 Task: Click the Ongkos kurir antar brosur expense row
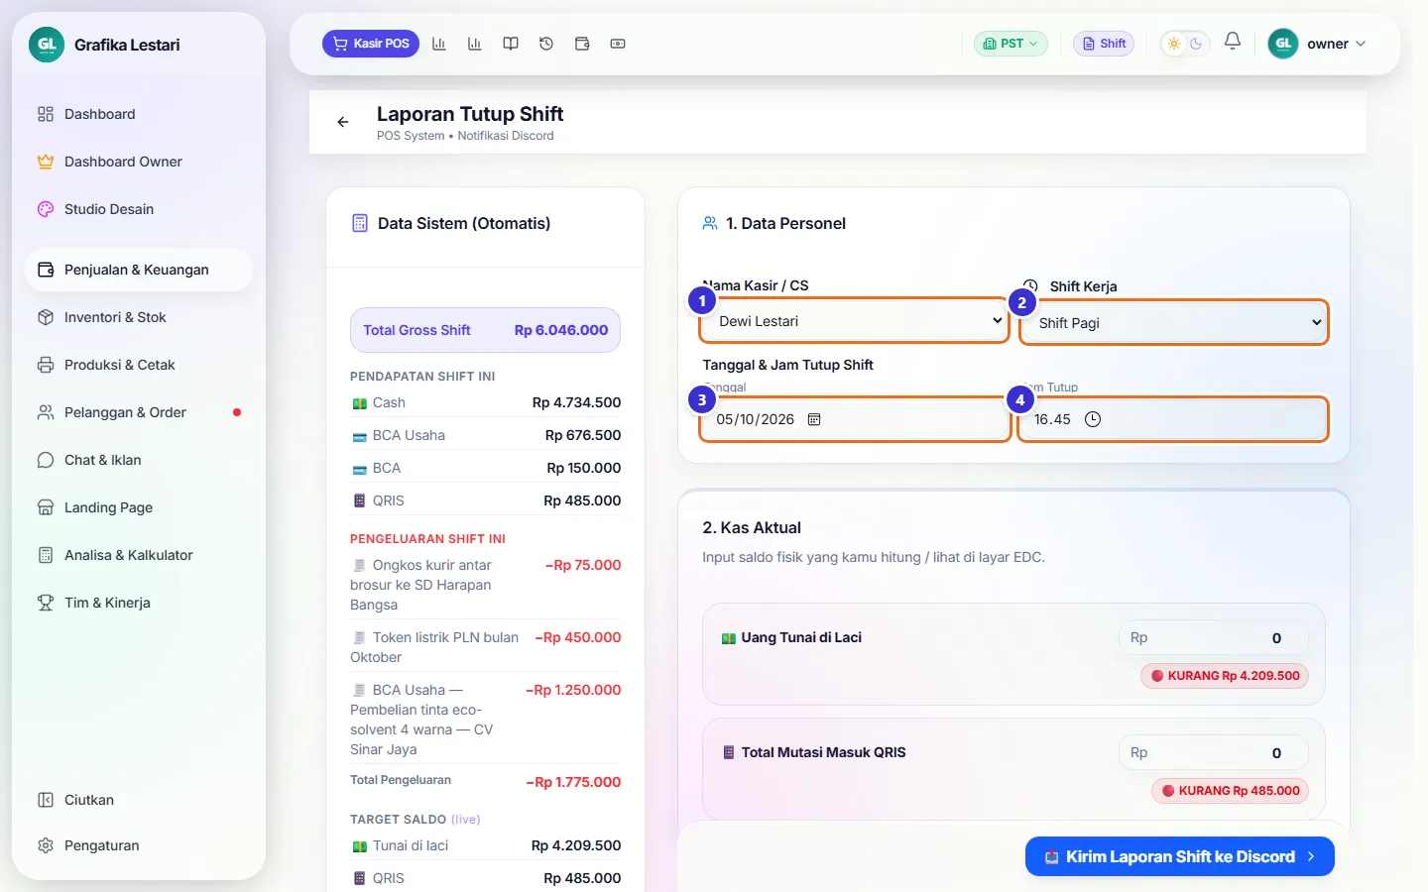485,585
